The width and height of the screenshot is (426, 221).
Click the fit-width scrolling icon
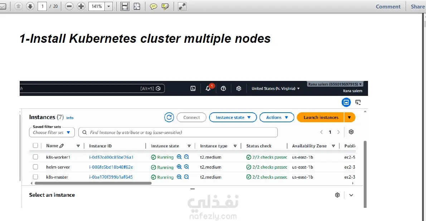point(125,6)
